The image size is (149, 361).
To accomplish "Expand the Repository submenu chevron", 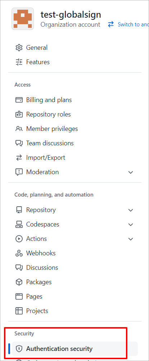I will (x=131, y=210).
